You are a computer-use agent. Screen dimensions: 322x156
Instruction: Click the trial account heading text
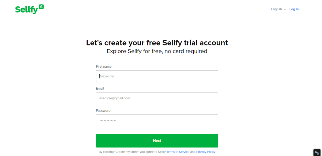click(x=157, y=43)
